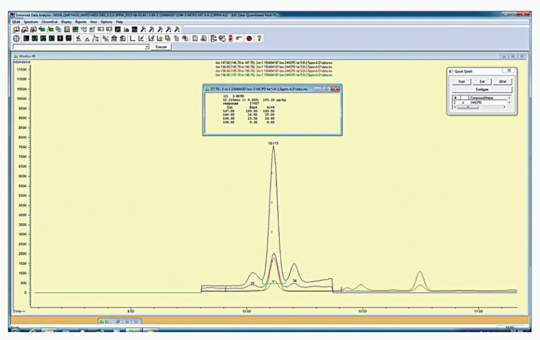Open the Reports menu

click(x=80, y=22)
